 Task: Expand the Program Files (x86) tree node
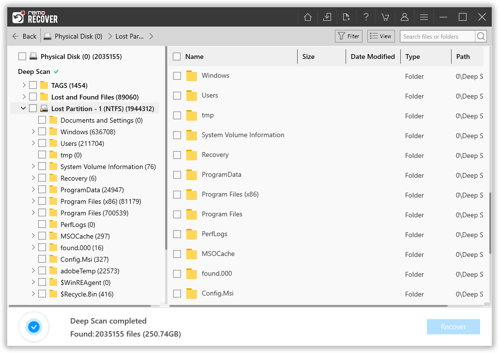point(33,201)
